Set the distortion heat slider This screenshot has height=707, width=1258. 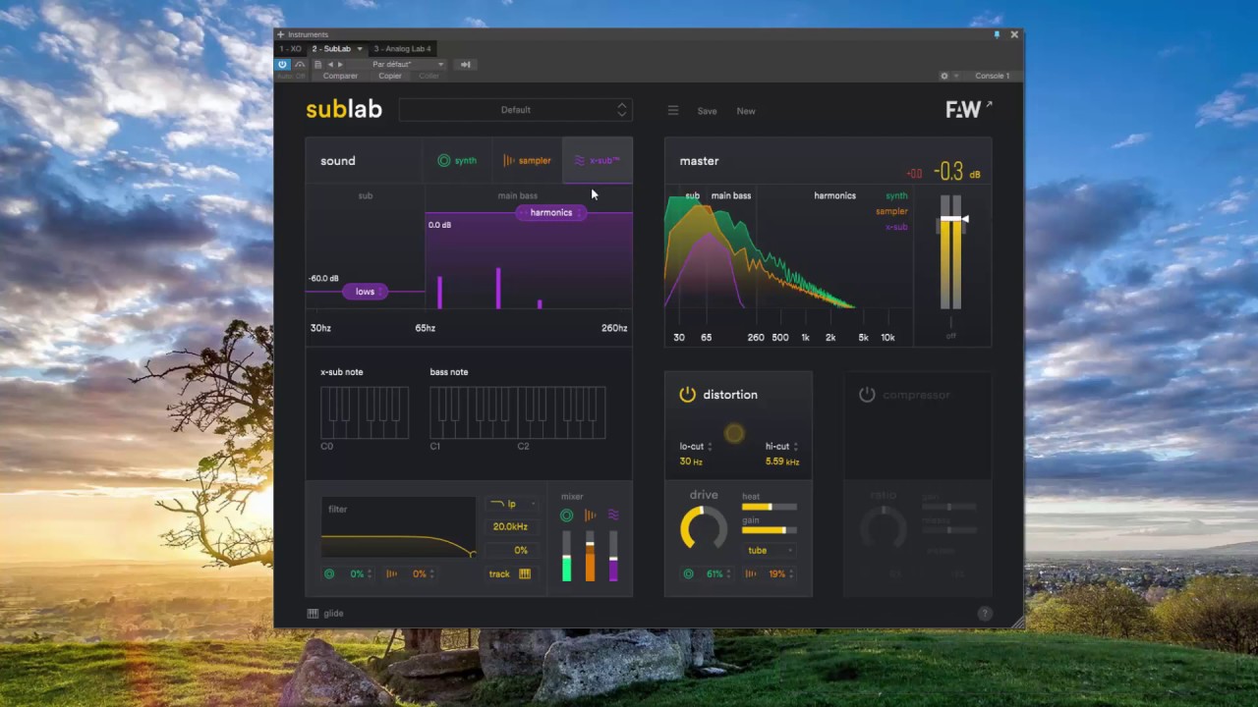(x=769, y=507)
